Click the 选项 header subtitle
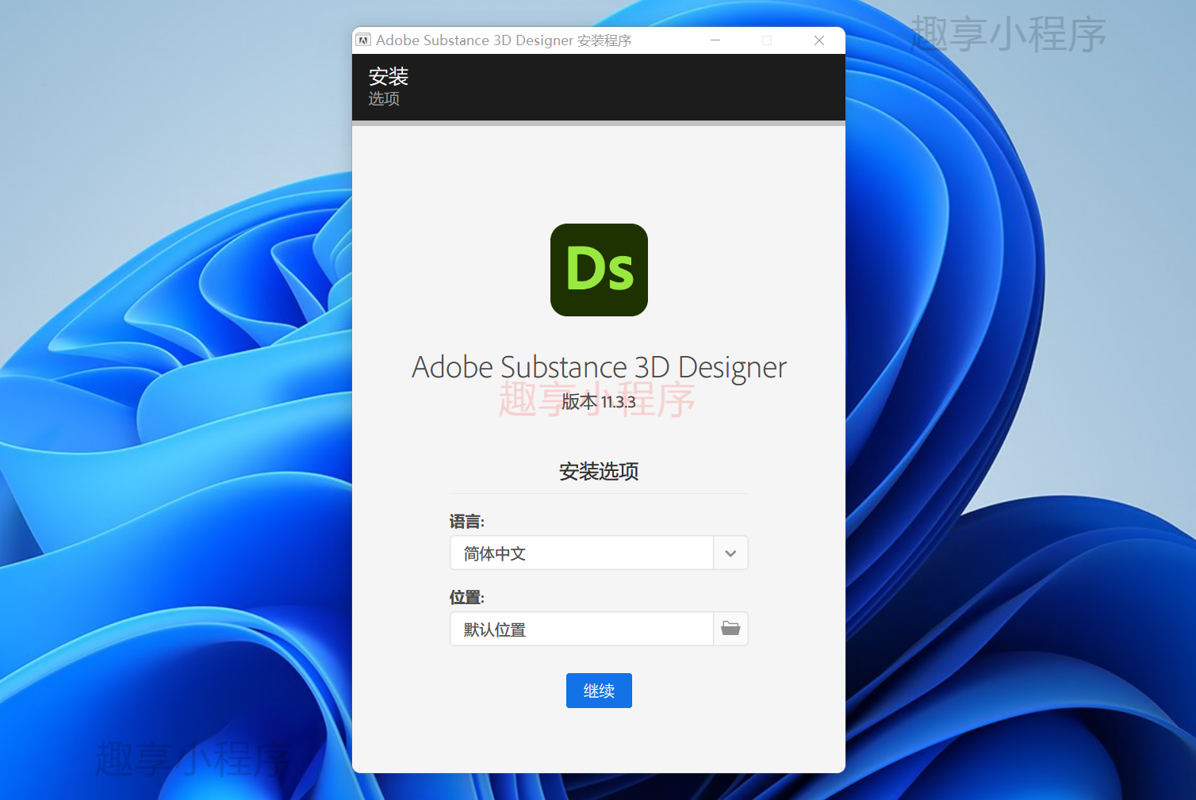The height and width of the screenshot is (800, 1196). (x=384, y=99)
